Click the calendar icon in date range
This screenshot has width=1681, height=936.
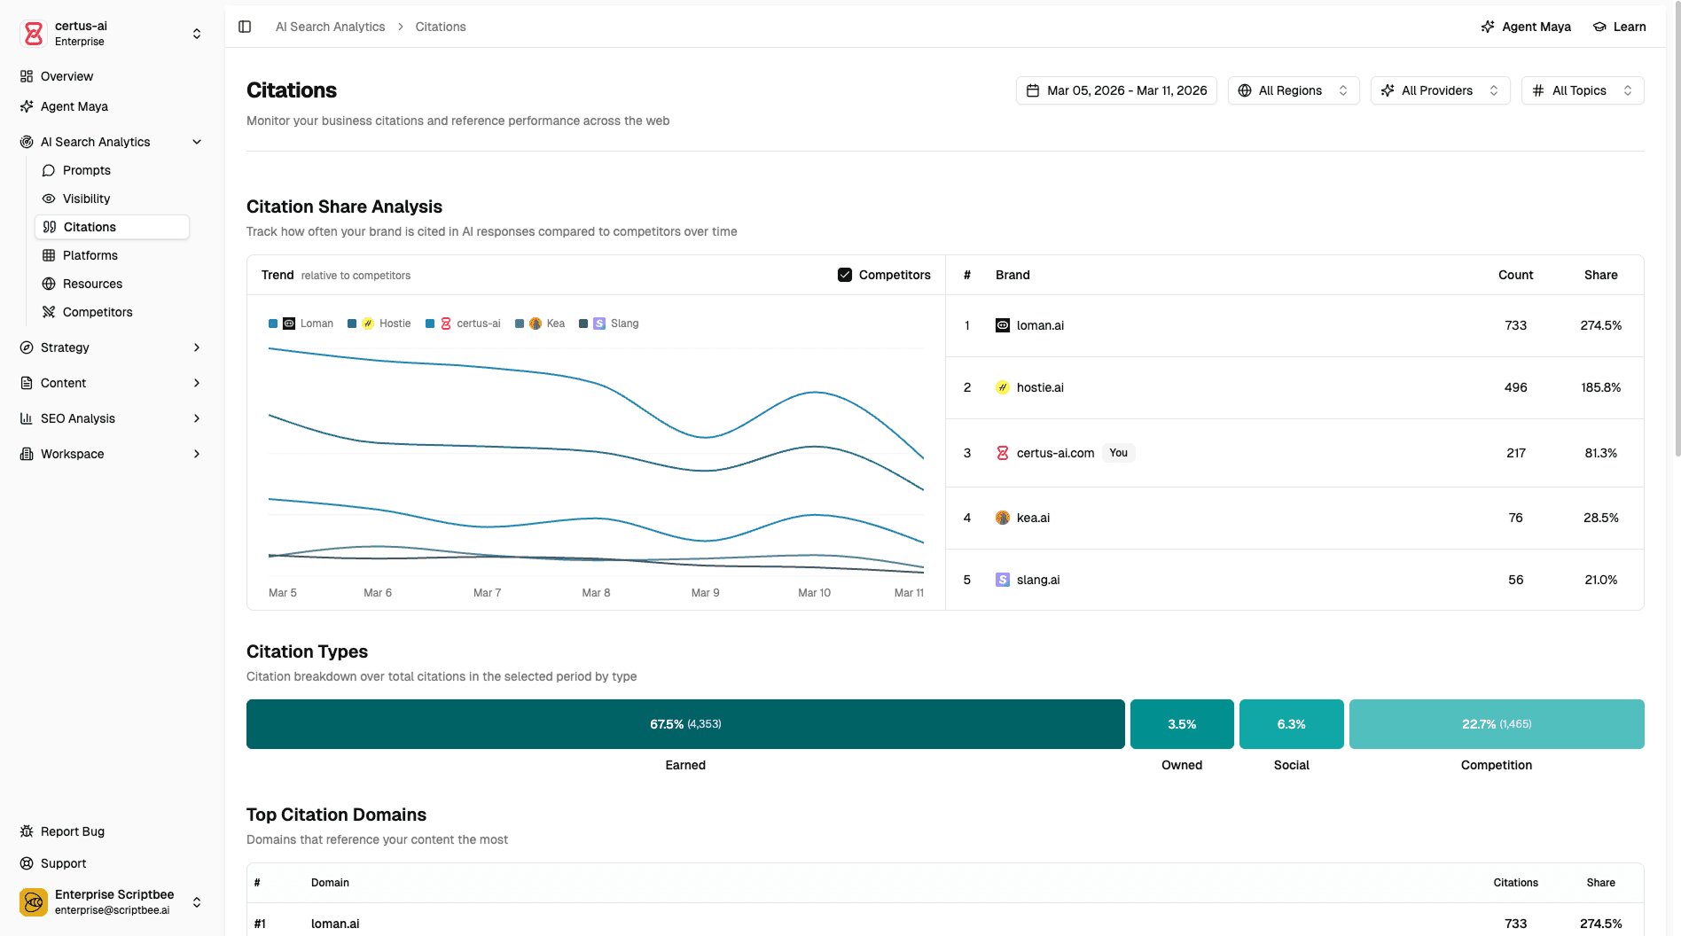tap(1033, 90)
